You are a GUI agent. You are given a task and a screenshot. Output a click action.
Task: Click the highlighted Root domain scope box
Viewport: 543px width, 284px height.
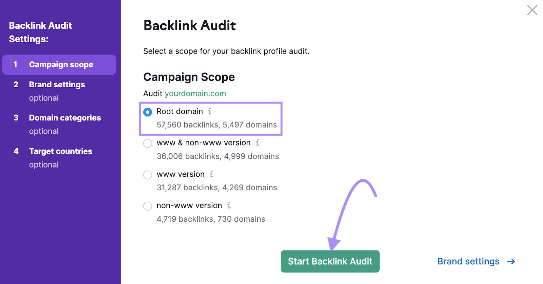211,119
